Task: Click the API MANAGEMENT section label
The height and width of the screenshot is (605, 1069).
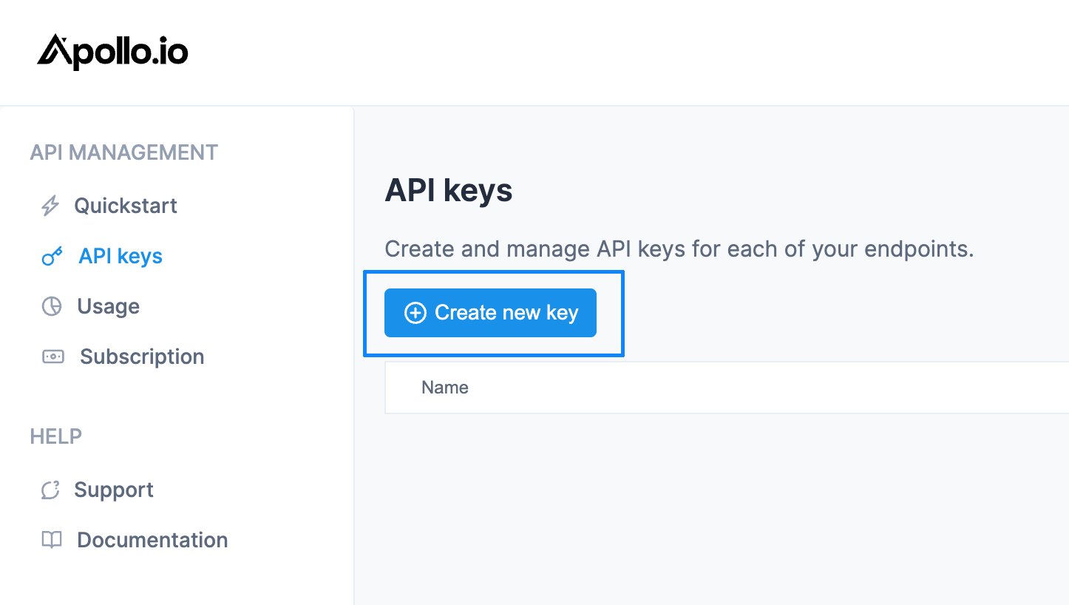Action: [124, 152]
